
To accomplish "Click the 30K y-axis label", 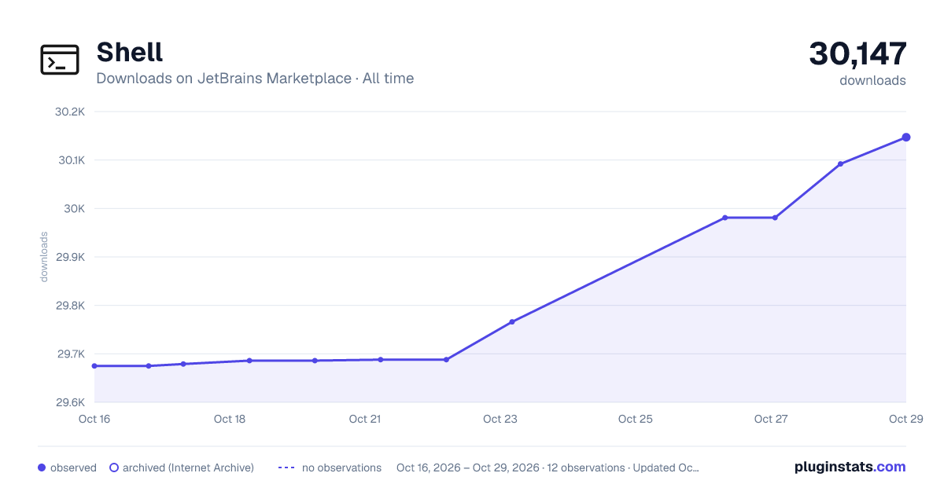I will (x=75, y=209).
